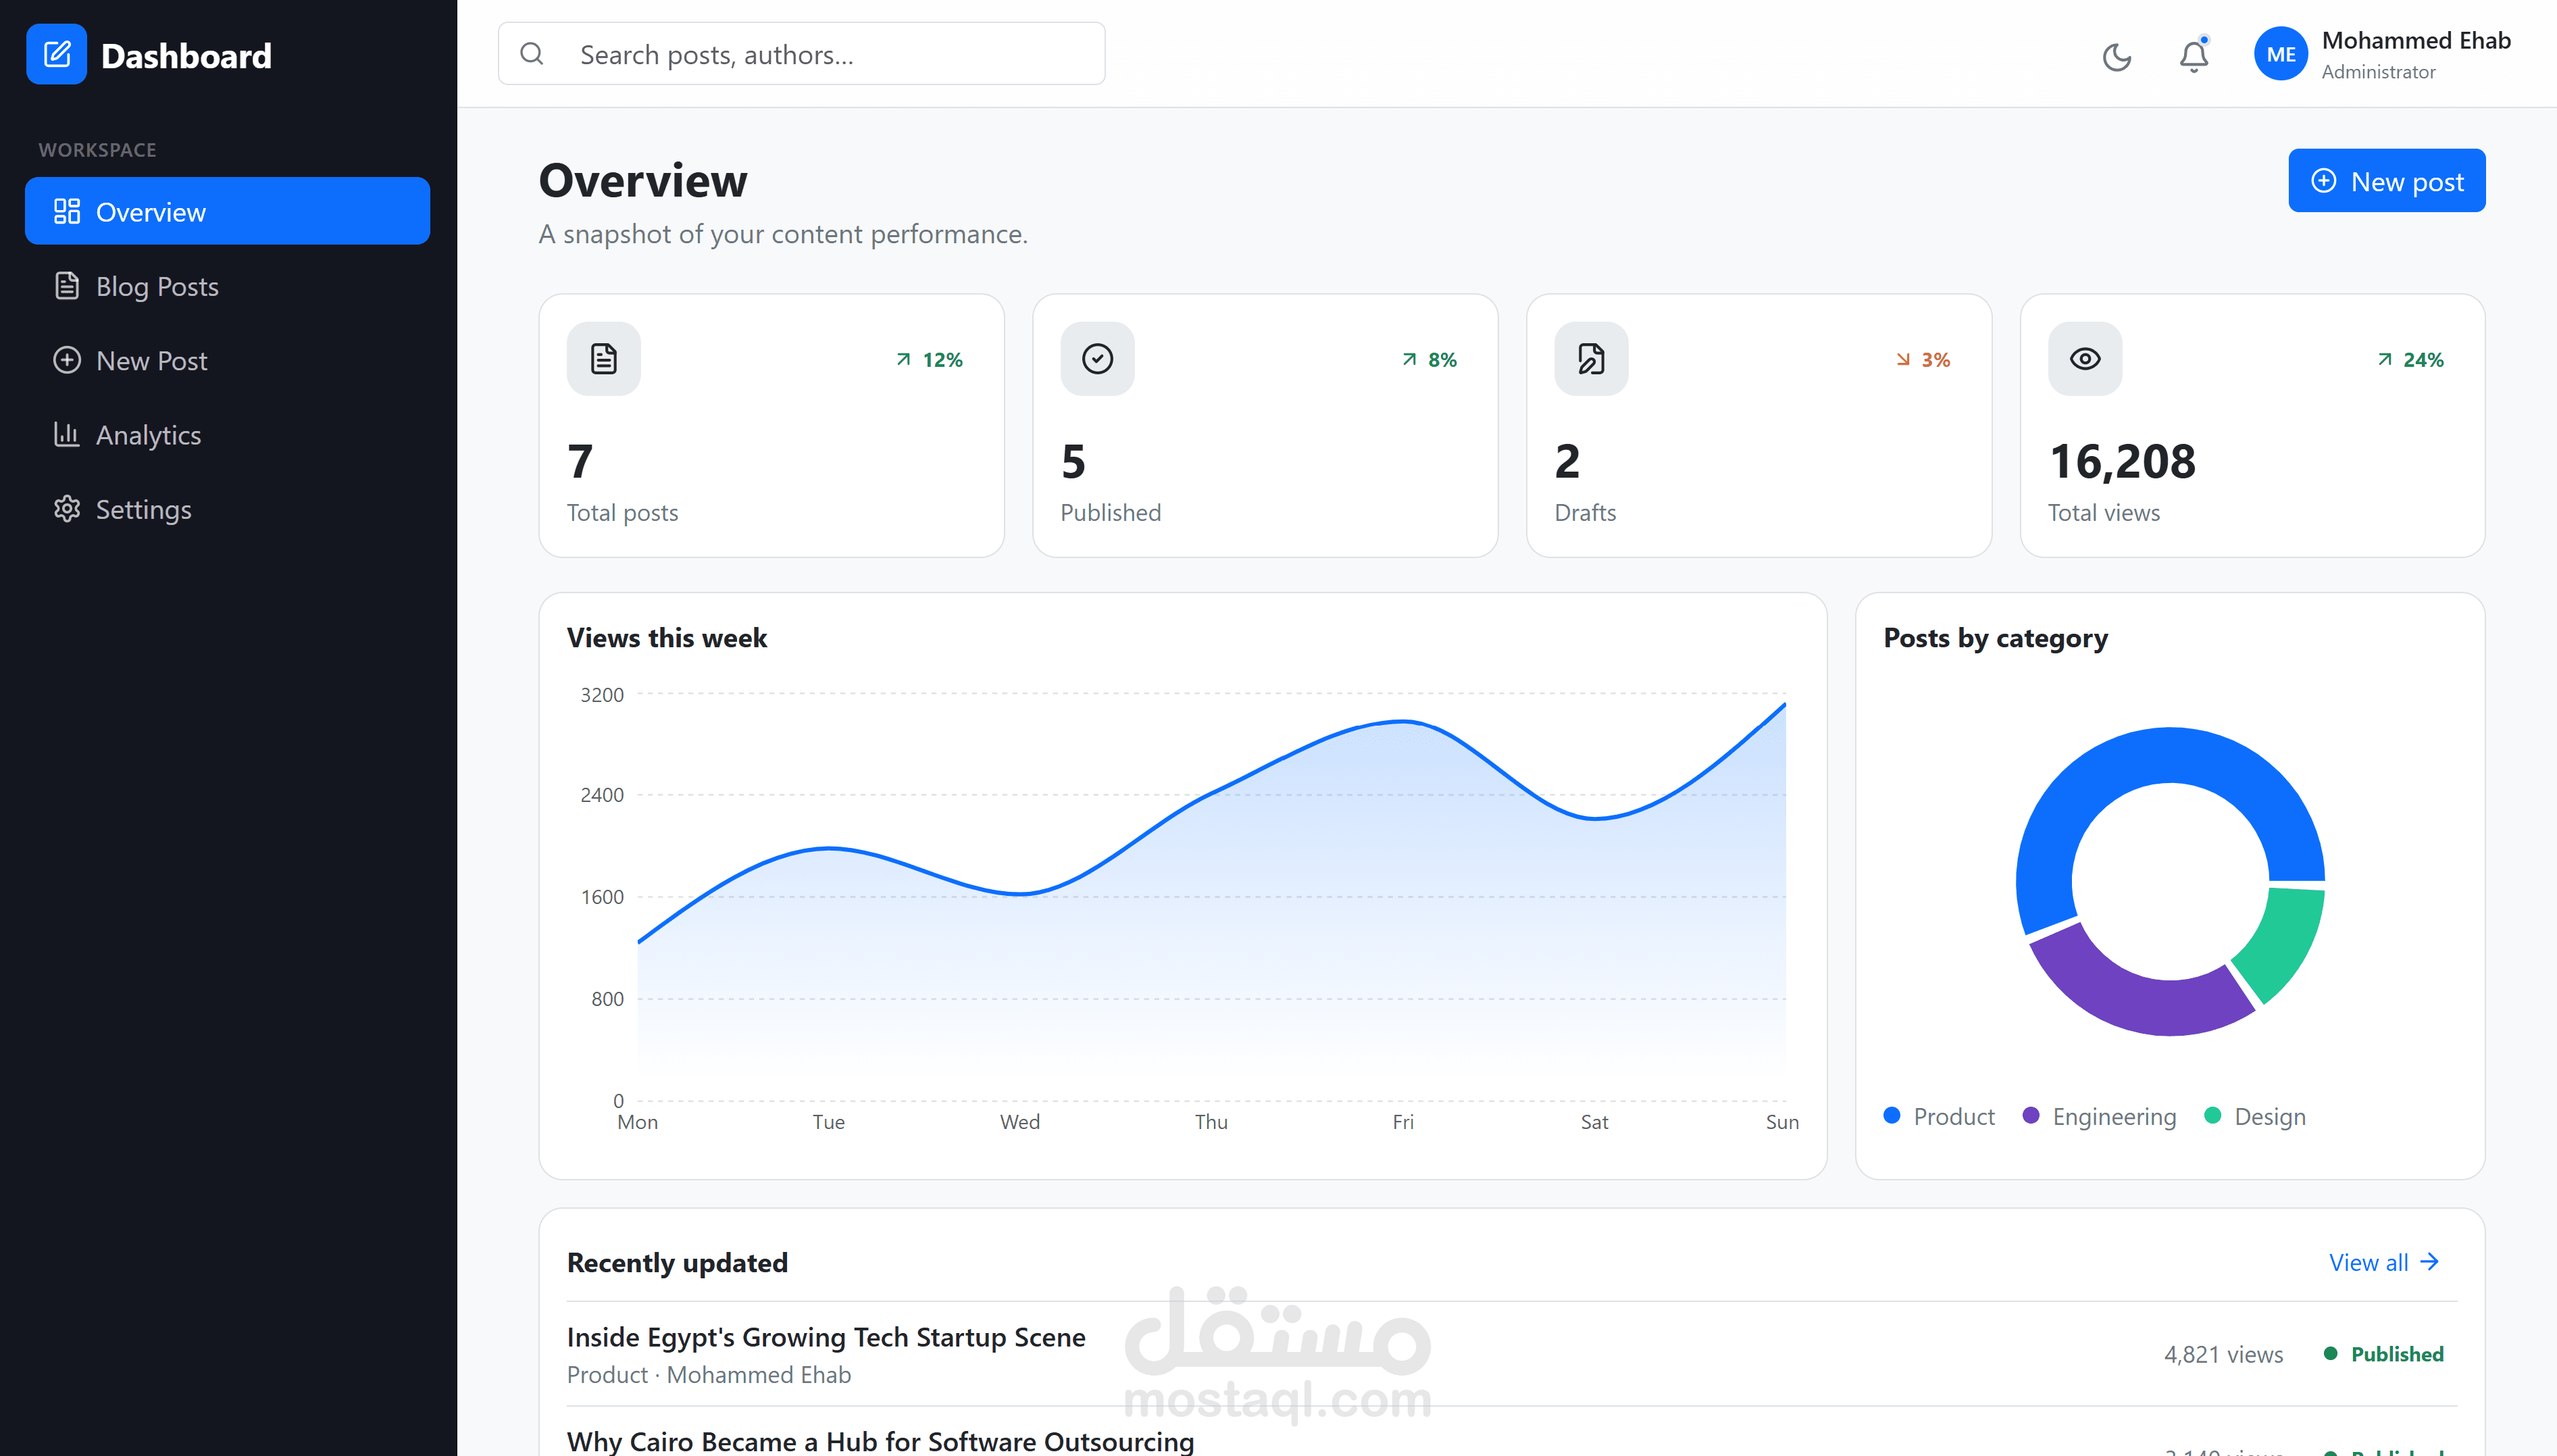Navigate to Analytics section
This screenshot has height=1456, width=2557.
[227, 434]
